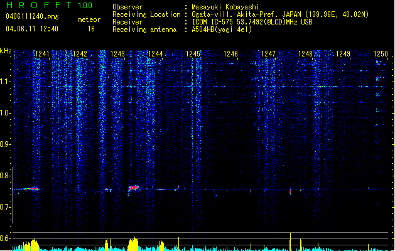
Task: Click receiver value ICOM IC-575 53.7492 MHz USB
Action: (x=252, y=22)
